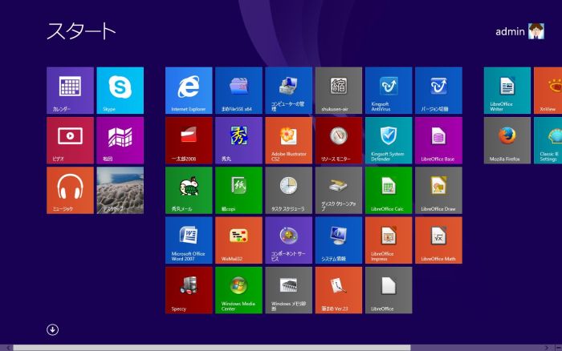Screen dimensions: 562x351
Task: Open Kingsoft AntiVirus tile
Action: [389, 90]
